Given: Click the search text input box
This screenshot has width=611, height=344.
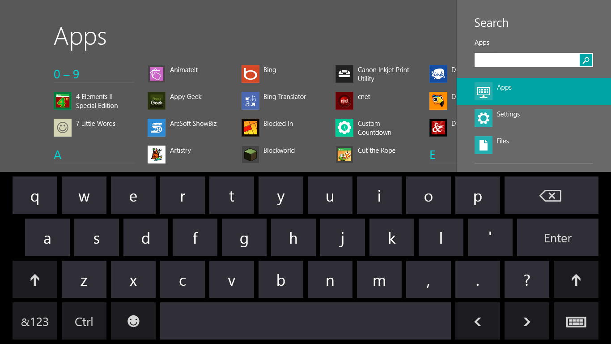Looking at the screenshot, I should click(527, 60).
